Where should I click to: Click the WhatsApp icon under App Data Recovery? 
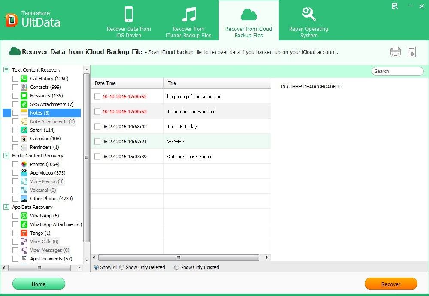tap(24, 215)
